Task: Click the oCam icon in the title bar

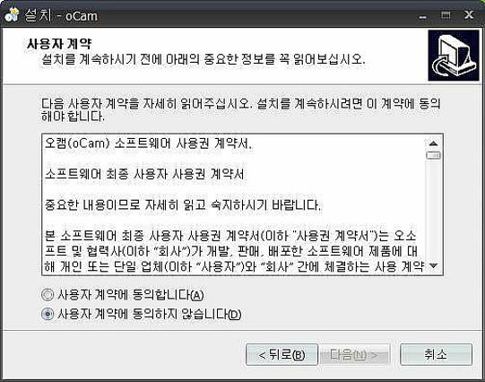Action: (13, 15)
